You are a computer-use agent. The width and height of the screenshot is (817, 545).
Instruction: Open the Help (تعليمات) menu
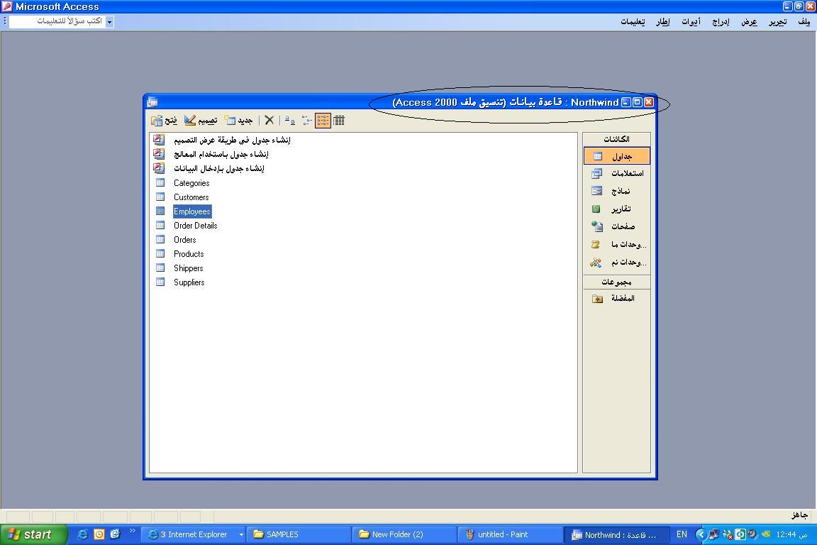pos(633,21)
